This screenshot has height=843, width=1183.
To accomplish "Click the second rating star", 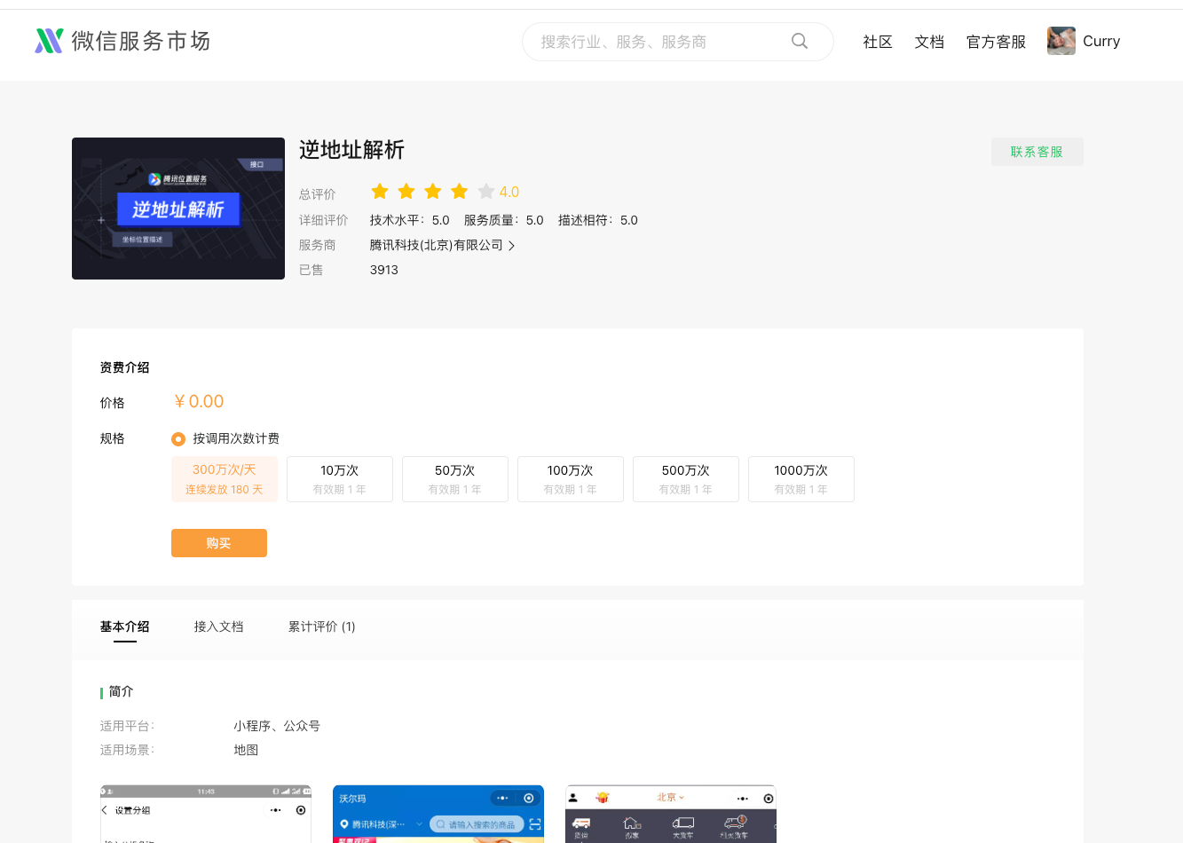I will [x=406, y=192].
